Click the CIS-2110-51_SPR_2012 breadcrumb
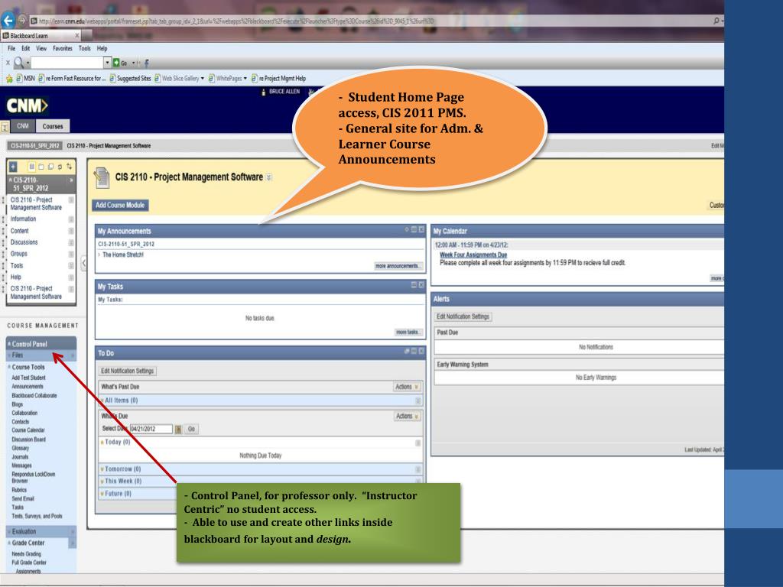This screenshot has width=783, height=587. [x=35, y=146]
